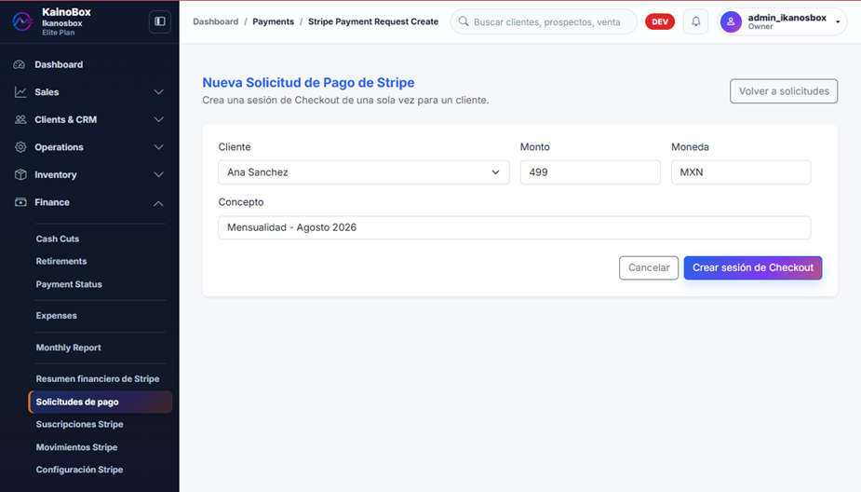This screenshot has height=492, width=861.
Task: Click the search magnifier icon
Action: (x=464, y=21)
